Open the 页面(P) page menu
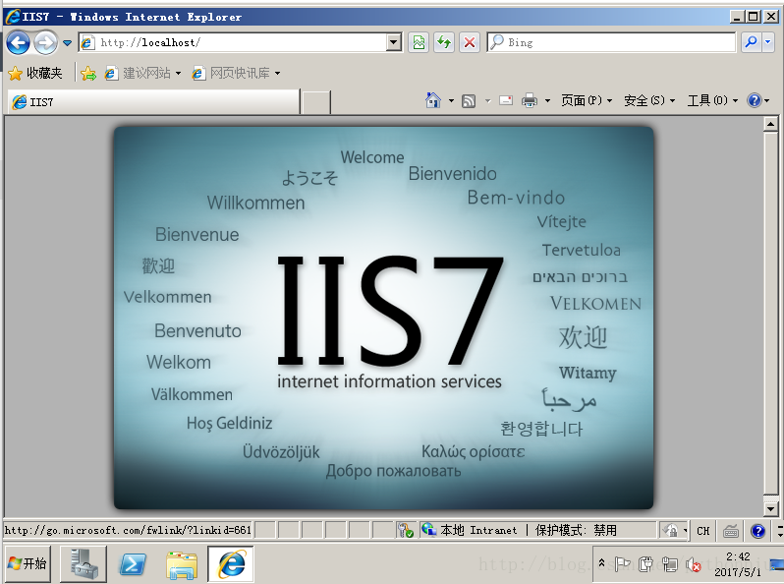784x584 pixels. click(586, 100)
